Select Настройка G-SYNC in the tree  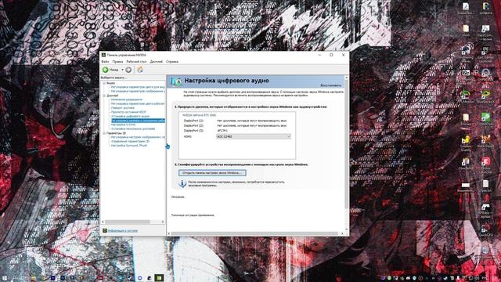(x=123, y=125)
